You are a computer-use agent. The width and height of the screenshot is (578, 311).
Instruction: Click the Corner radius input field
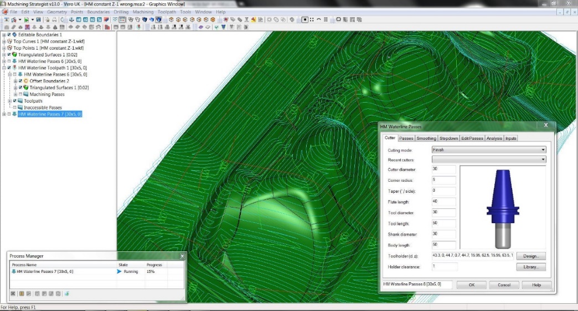[x=444, y=180]
